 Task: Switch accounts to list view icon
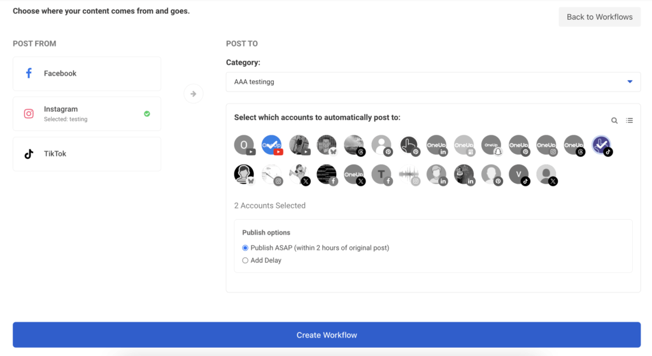coord(630,121)
